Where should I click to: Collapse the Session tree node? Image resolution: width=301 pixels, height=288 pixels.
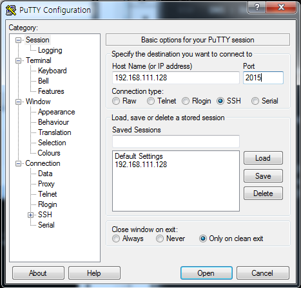[19, 40]
